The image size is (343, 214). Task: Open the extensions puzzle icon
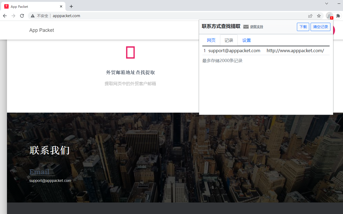click(338, 16)
